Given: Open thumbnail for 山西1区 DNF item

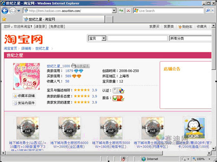Looking at the screenshot, I should pyautogui.click(x=28, y=128).
